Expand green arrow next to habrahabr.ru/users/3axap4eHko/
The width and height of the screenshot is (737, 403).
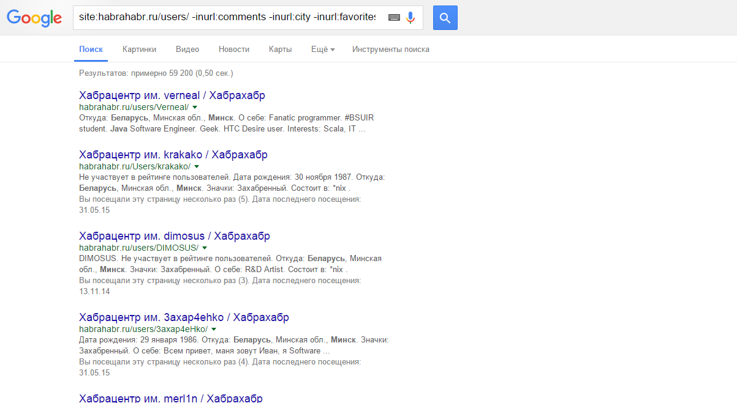[214, 329]
